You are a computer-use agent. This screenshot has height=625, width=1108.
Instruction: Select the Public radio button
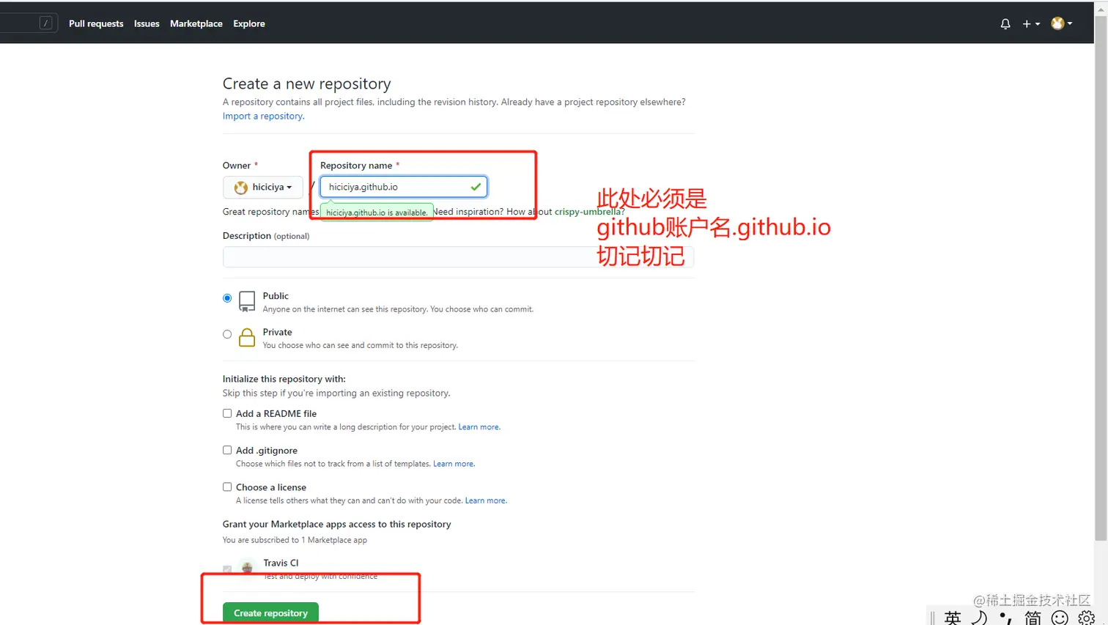227,298
